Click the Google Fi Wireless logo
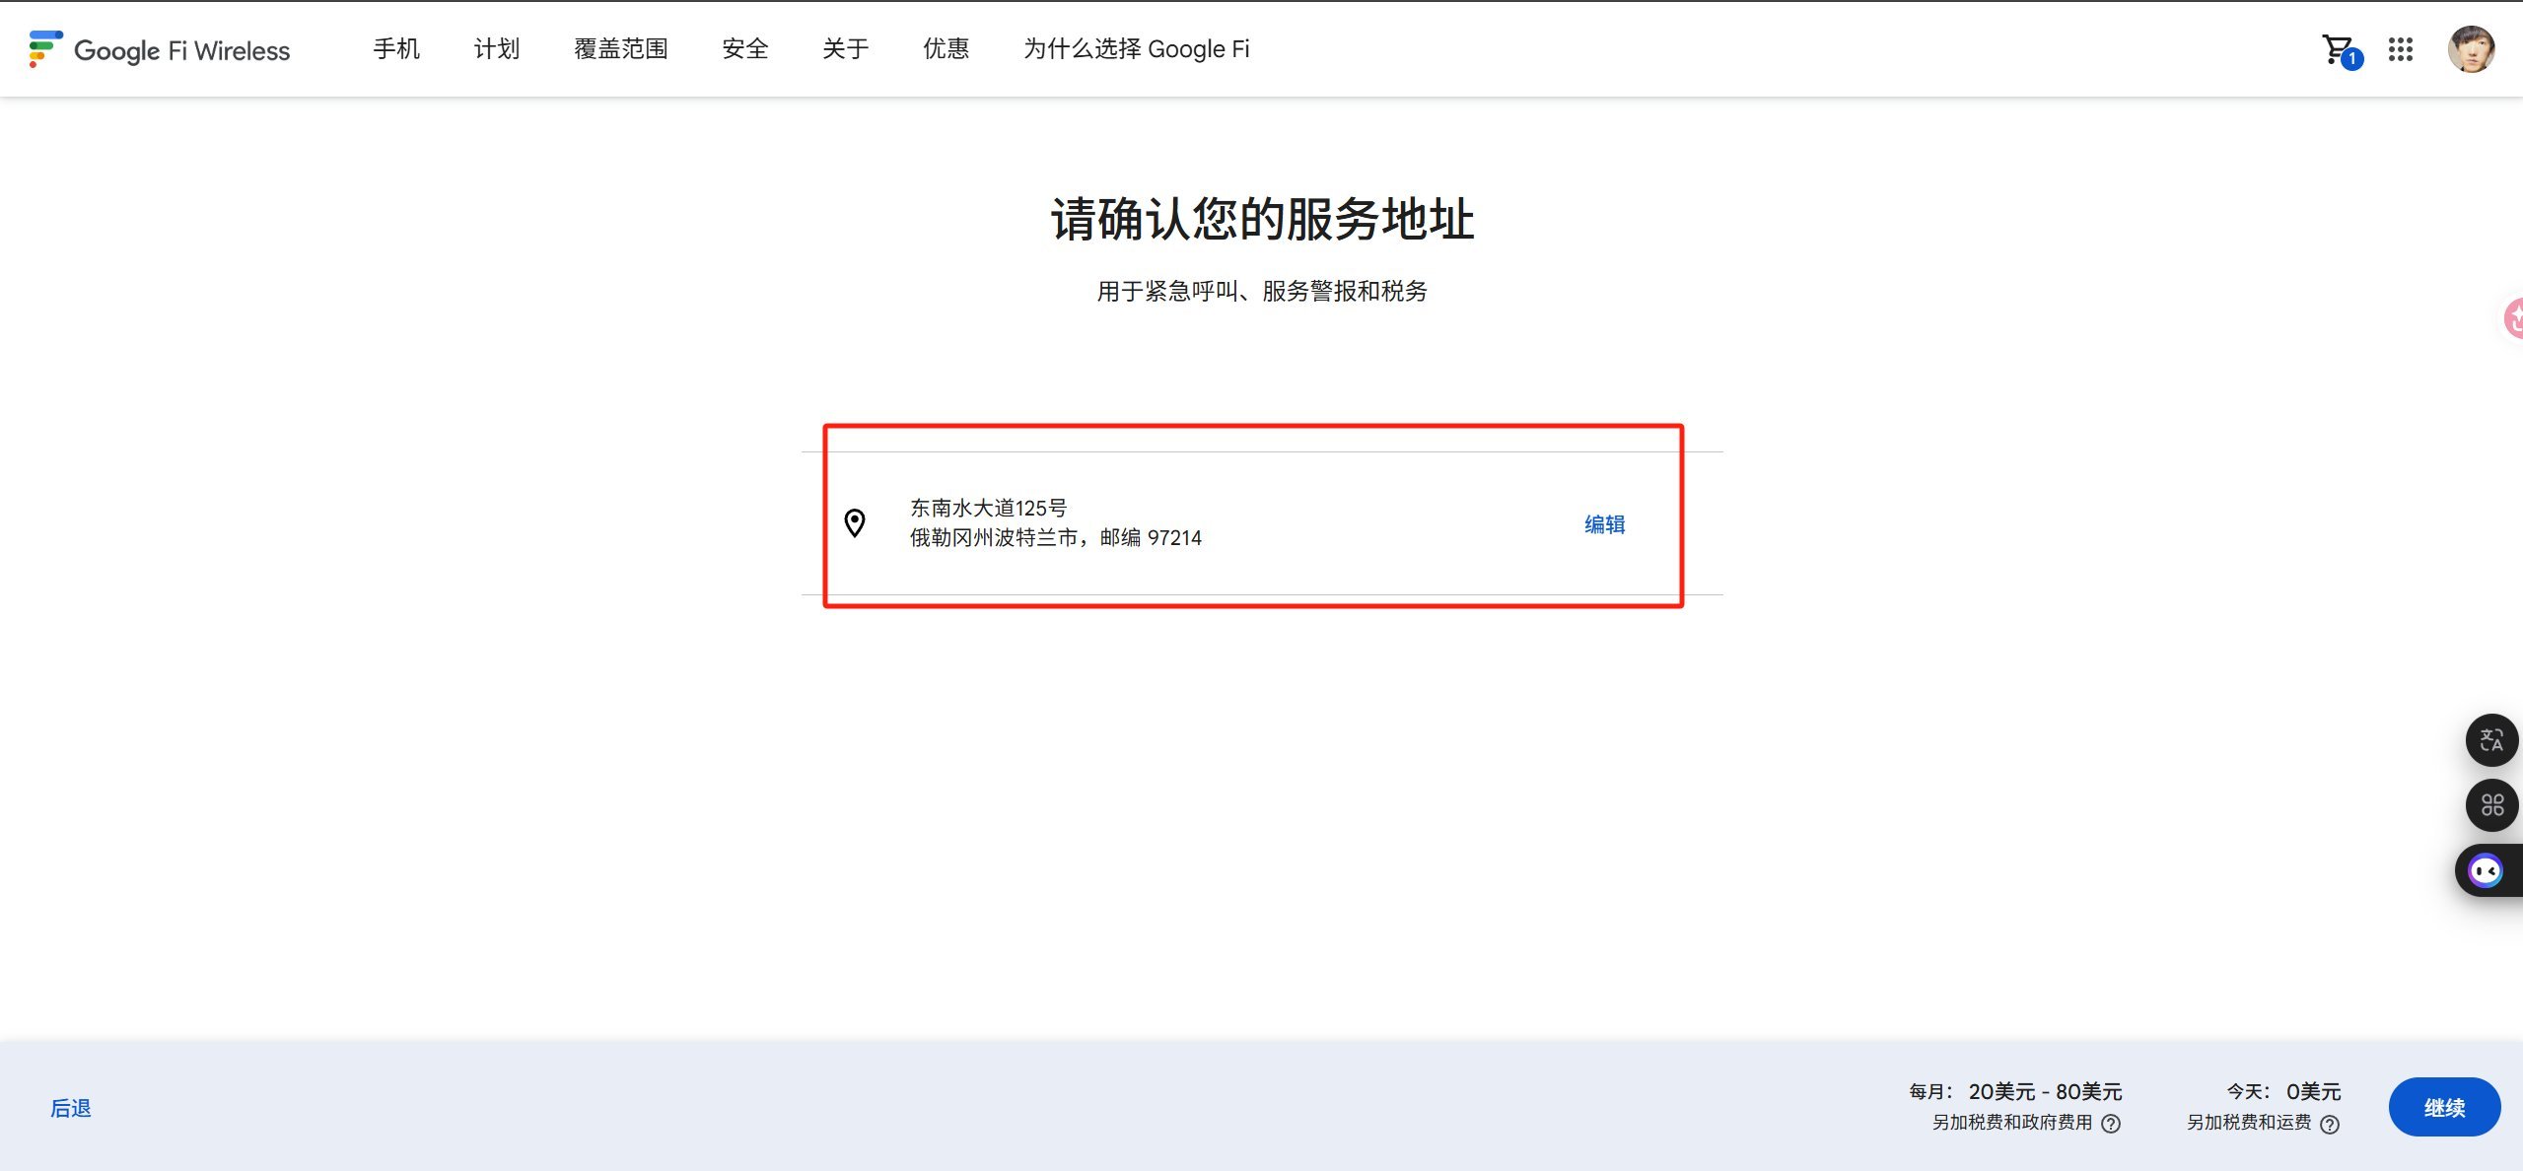Viewport: 2523px width, 1171px height. point(160,49)
